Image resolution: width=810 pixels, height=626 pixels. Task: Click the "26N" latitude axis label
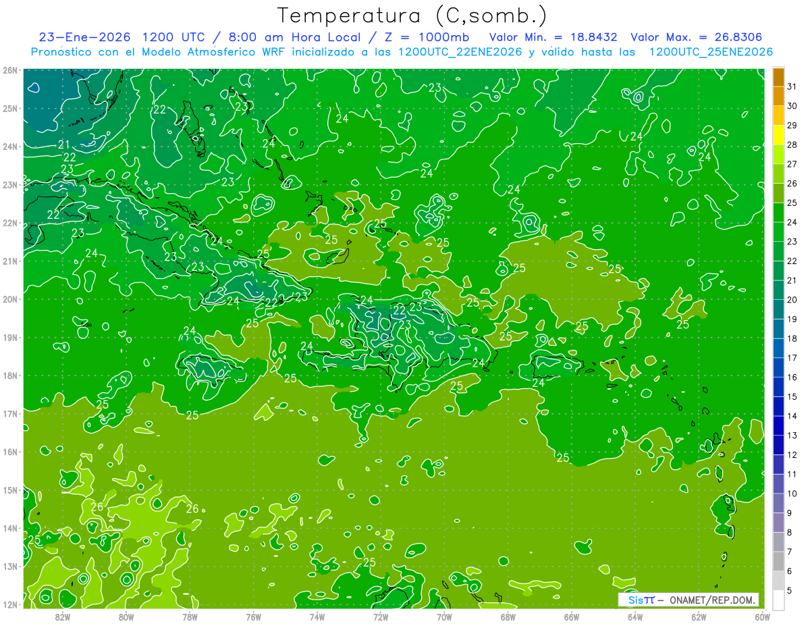click(x=9, y=70)
